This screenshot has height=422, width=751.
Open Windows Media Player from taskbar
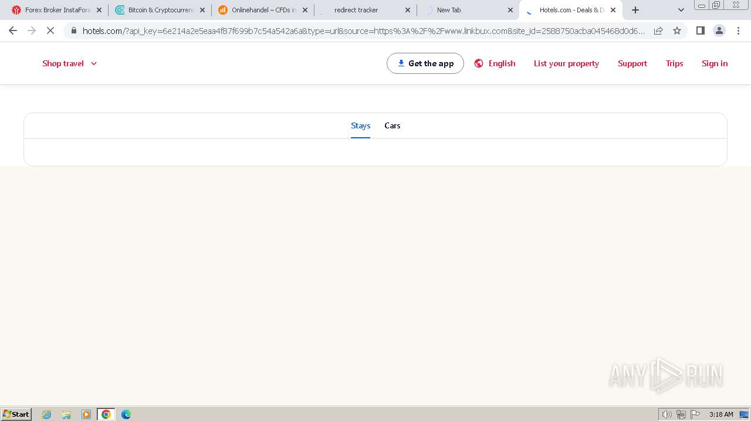(86, 414)
